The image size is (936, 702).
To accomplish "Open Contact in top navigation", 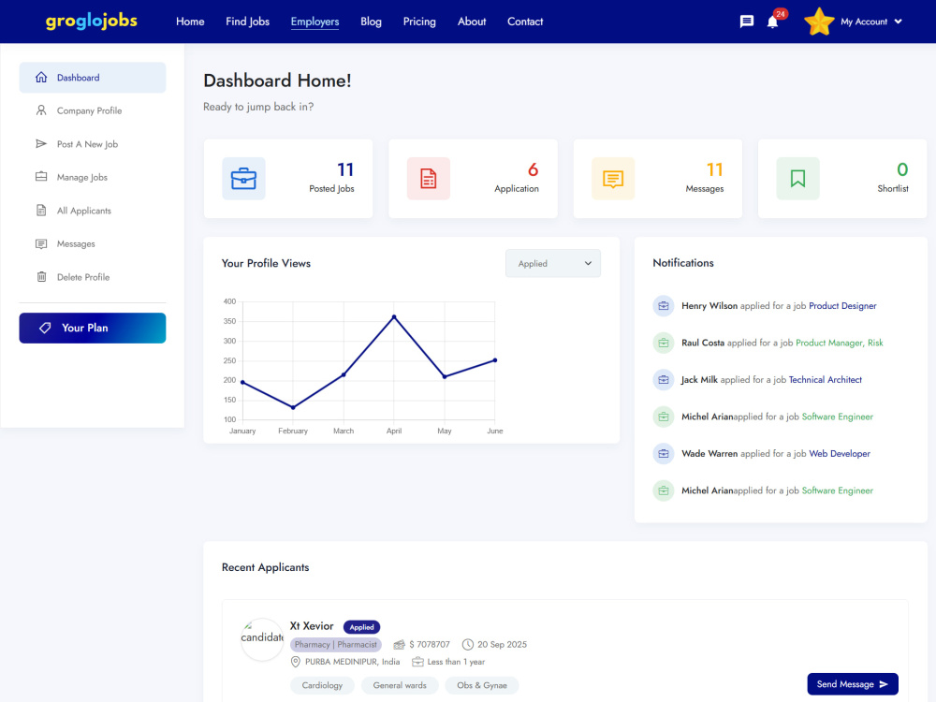I will [x=525, y=22].
